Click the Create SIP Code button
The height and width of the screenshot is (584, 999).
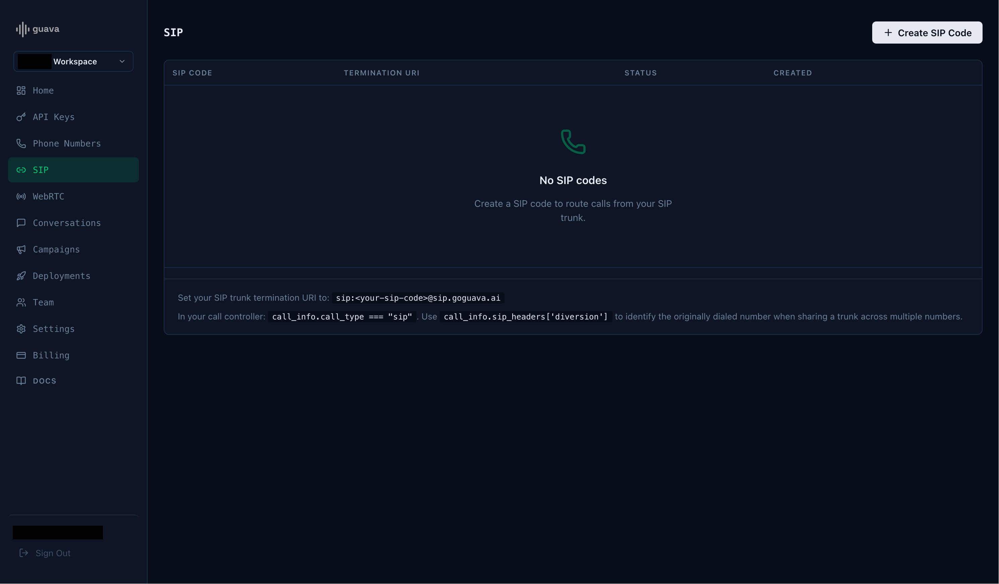click(927, 33)
